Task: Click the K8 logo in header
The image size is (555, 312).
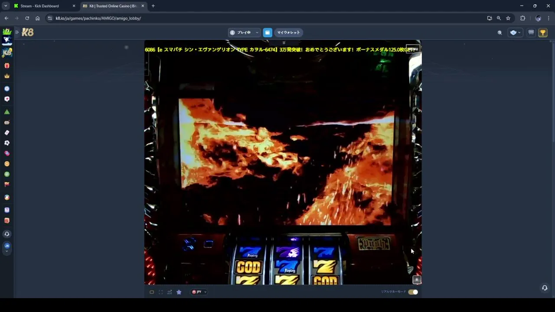Action: click(28, 32)
